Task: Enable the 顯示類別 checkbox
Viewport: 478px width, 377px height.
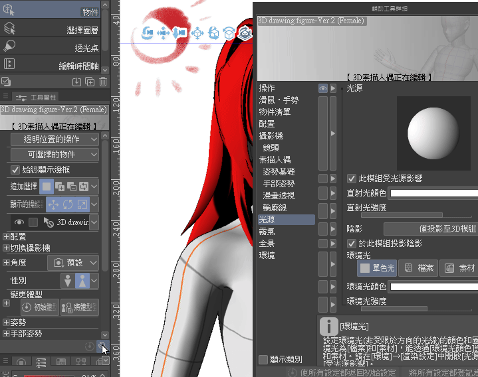Action: 263,360
